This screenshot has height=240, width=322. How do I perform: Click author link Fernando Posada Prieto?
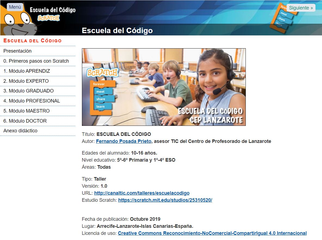click(x=124, y=141)
